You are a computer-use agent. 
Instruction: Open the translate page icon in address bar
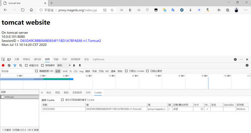[x=105, y=10]
